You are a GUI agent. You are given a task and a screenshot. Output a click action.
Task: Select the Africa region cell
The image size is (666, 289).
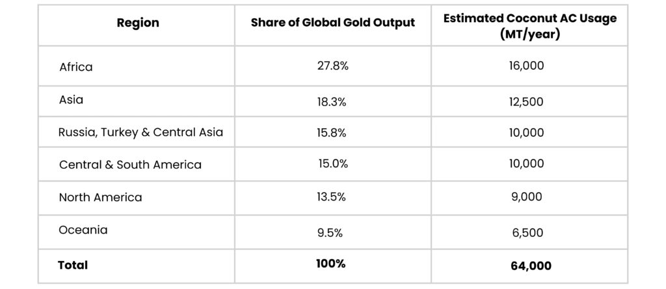click(x=76, y=67)
